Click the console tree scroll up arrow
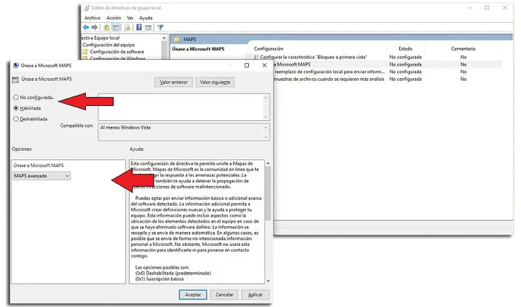Image resolution: width=521 pixels, height=307 pixels. (x=164, y=38)
